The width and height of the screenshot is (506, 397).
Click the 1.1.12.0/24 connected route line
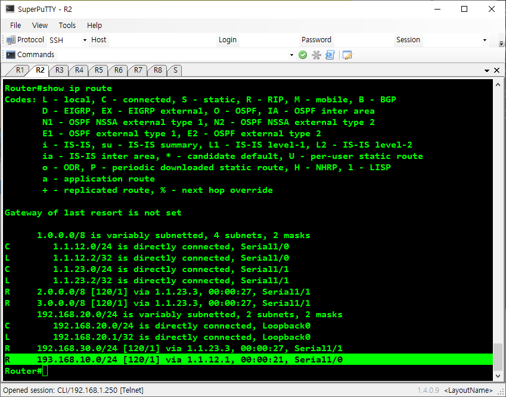[x=147, y=247]
